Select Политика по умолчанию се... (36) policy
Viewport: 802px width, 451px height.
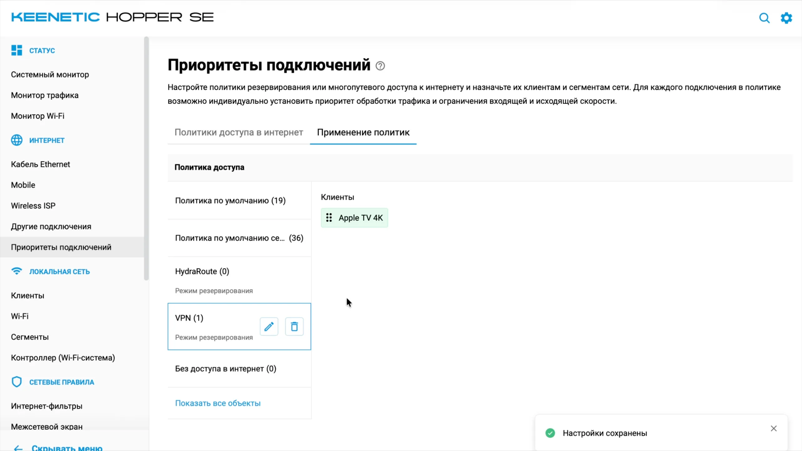tap(239, 238)
